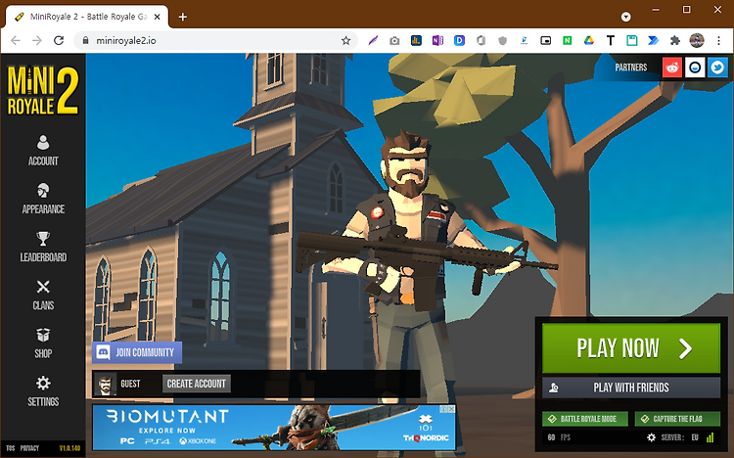Open the Appearance customization page
This screenshot has height=458, width=734.
point(43,199)
